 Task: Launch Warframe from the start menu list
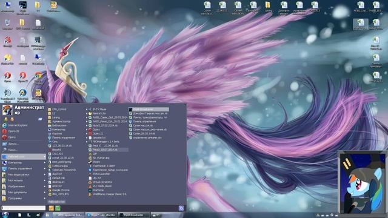[96, 190]
